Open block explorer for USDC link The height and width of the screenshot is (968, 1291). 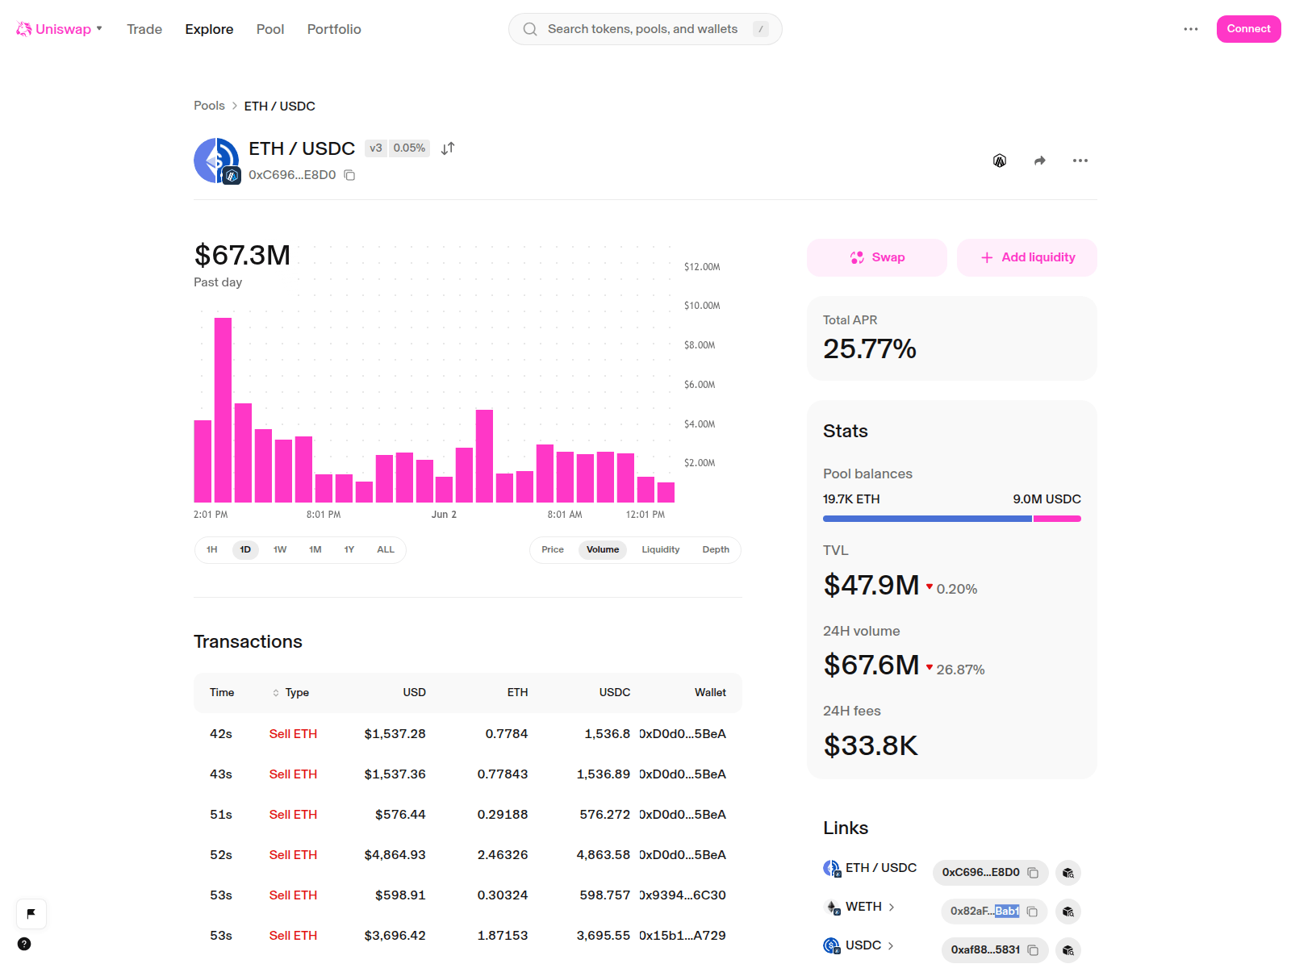(1068, 950)
